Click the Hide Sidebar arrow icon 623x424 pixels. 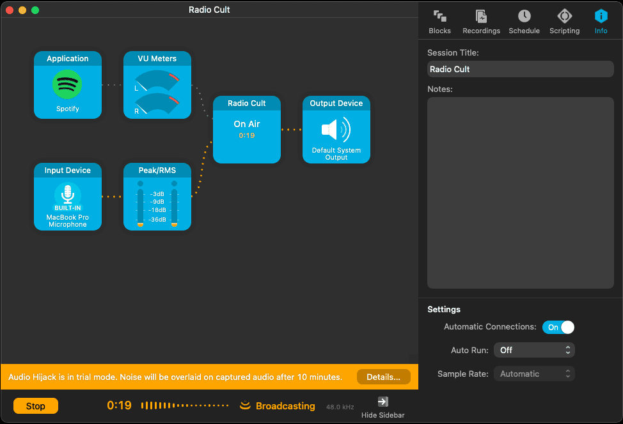[382, 402]
